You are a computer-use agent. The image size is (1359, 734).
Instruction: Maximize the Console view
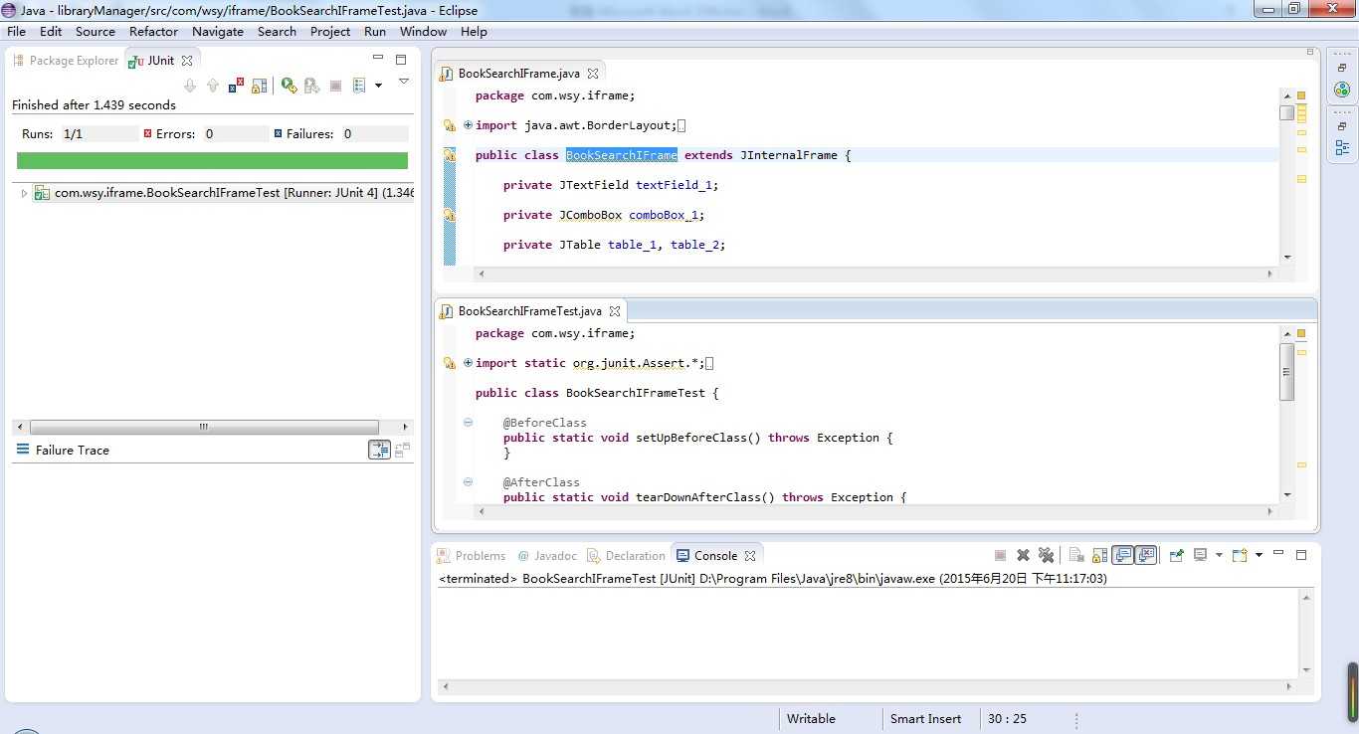[1301, 554]
